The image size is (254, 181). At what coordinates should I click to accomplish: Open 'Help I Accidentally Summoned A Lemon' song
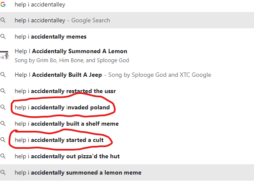127,55
